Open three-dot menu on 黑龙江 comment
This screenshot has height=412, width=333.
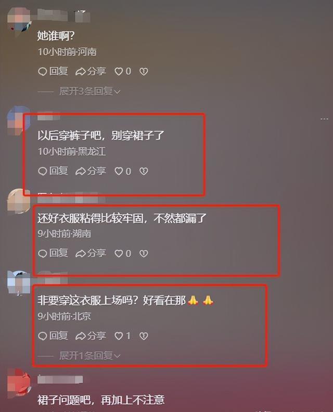324,119
